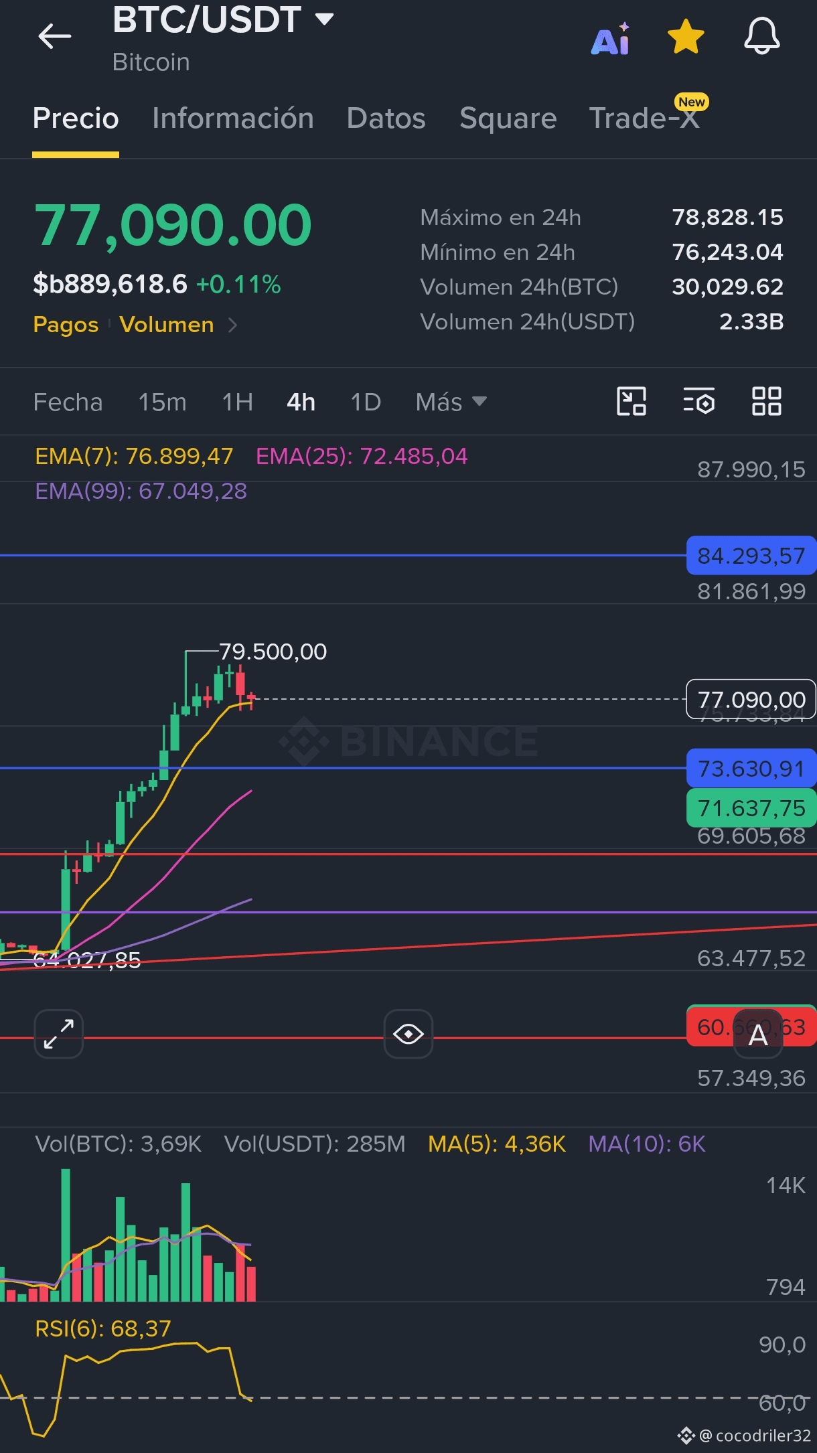
Task: Open chart indicator settings icon
Action: pos(699,402)
